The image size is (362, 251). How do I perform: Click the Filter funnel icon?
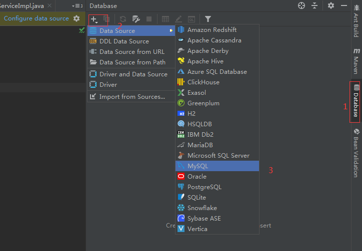208,19
